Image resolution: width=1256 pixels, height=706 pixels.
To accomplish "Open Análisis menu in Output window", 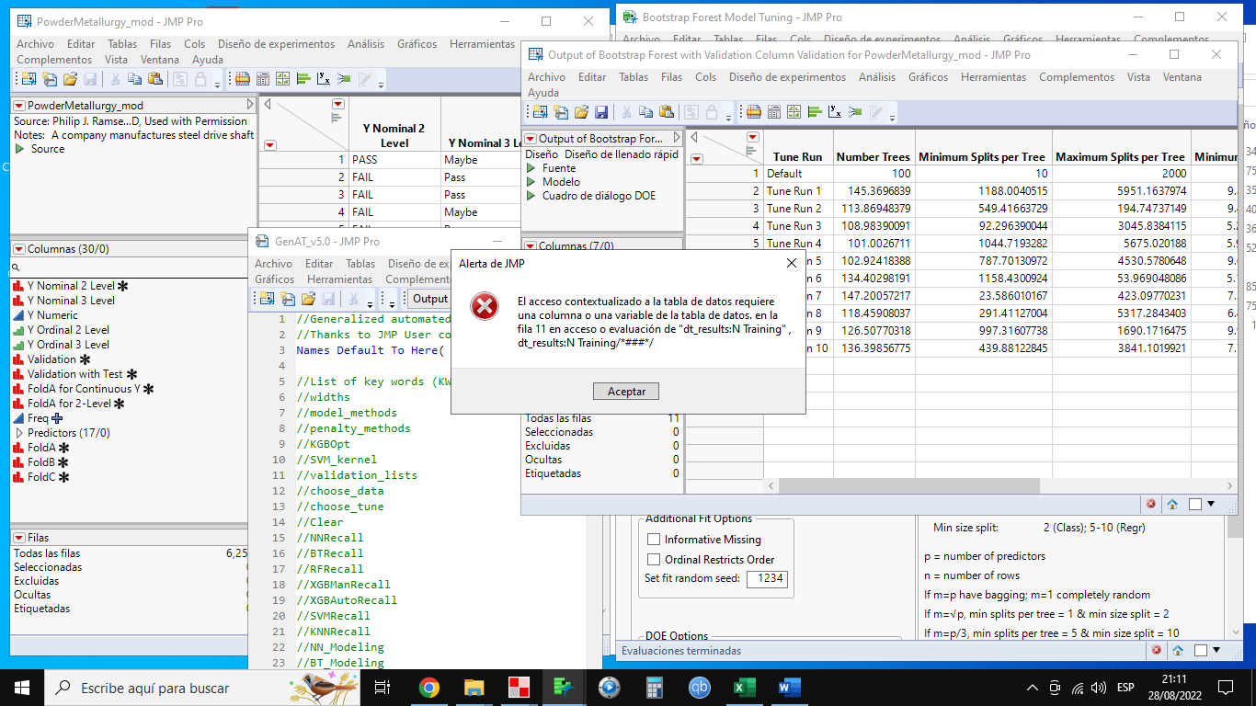I will coord(876,77).
